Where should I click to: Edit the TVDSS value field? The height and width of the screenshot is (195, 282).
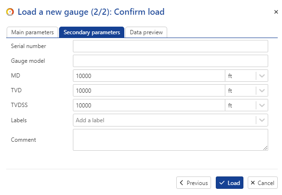click(x=149, y=105)
